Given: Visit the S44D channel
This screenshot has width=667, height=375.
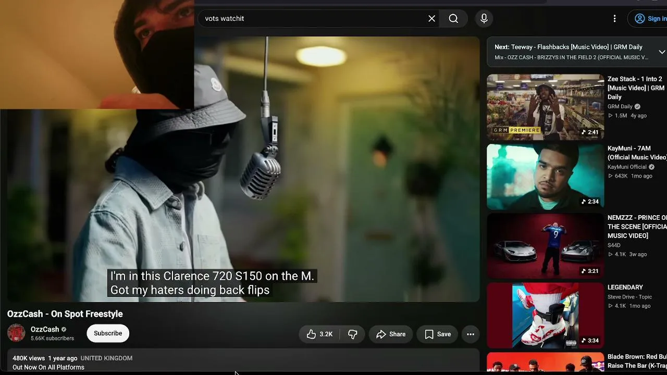Looking at the screenshot, I should pyautogui.click(x=614, y=245).
